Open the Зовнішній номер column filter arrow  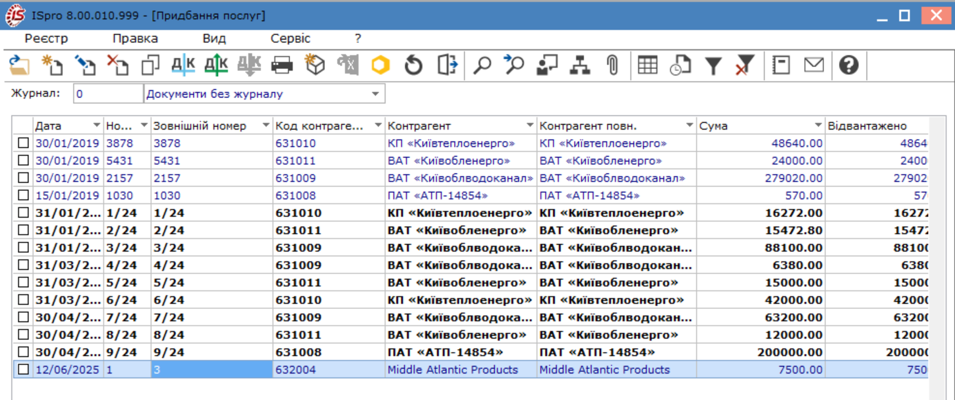point(266,126)
